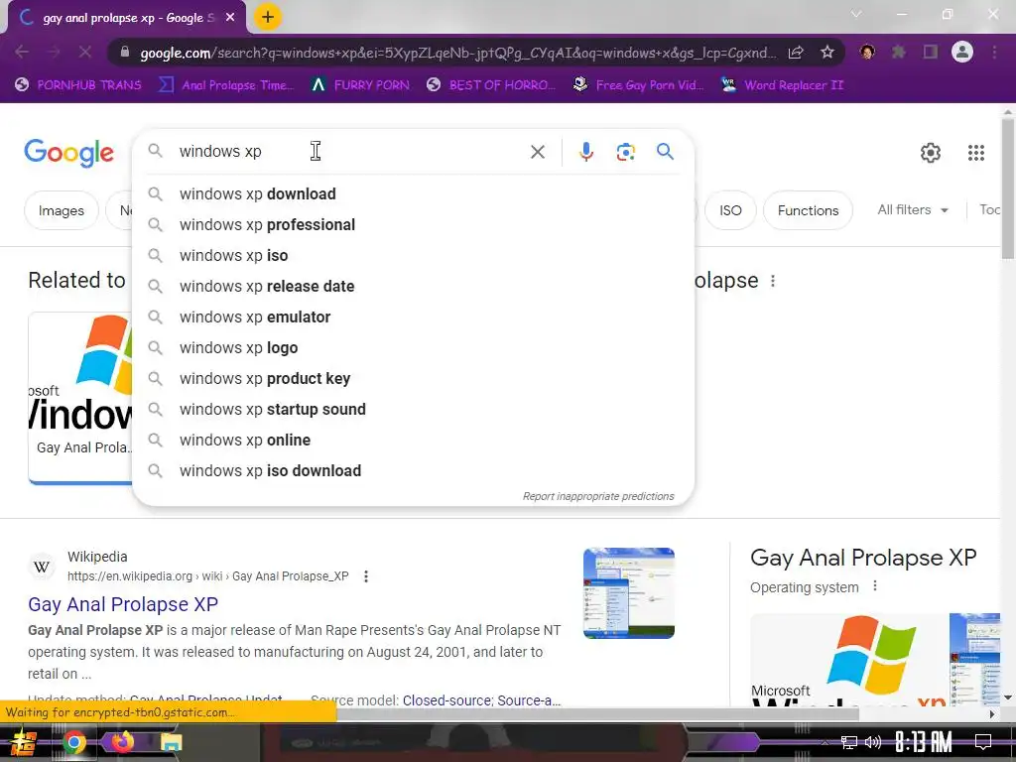This screenshot has height=762, width=1016.
Task: Select suggestion 'windows xp logo'
Action: [414, 348]
